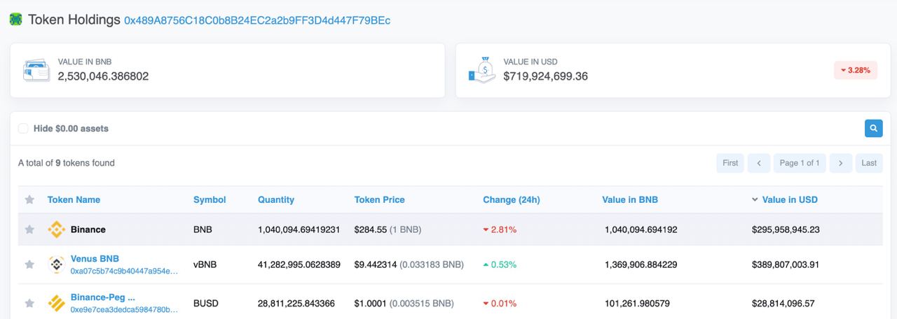Sort by Value in USD column
Image resolution: width=897 pixels, height=319 pixels.
[x=789, y=200]
